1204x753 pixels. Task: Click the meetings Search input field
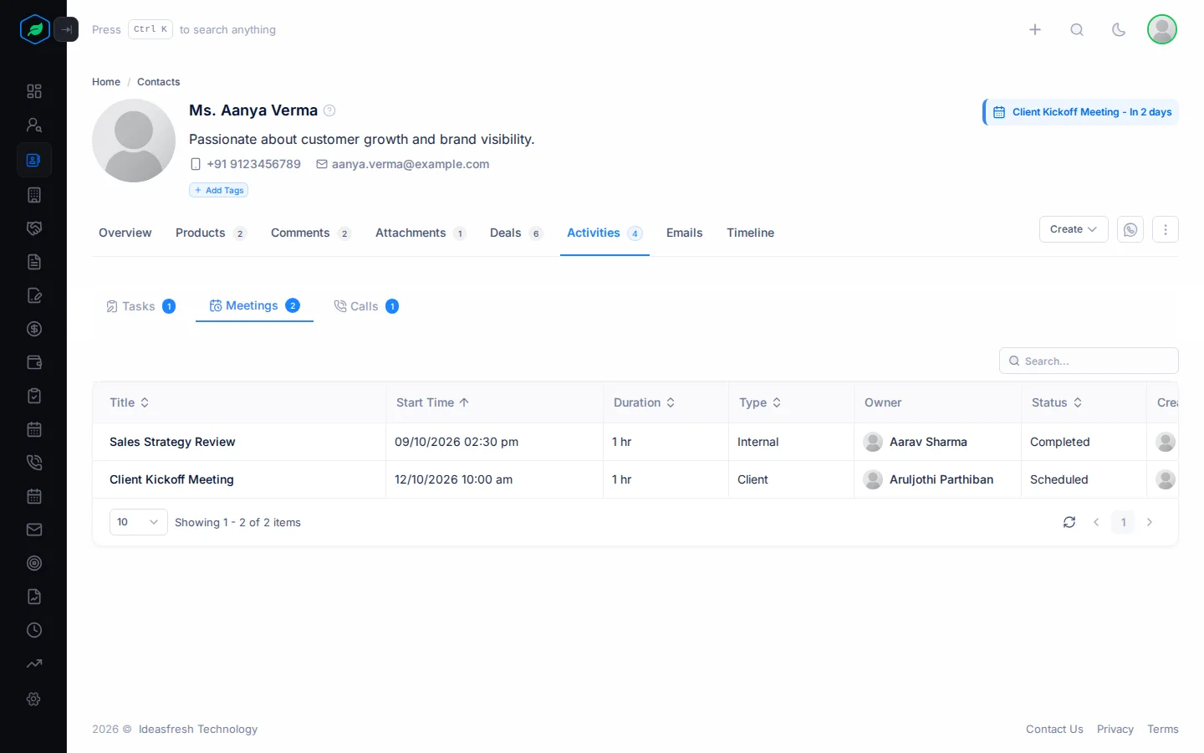pos(1089,361)
